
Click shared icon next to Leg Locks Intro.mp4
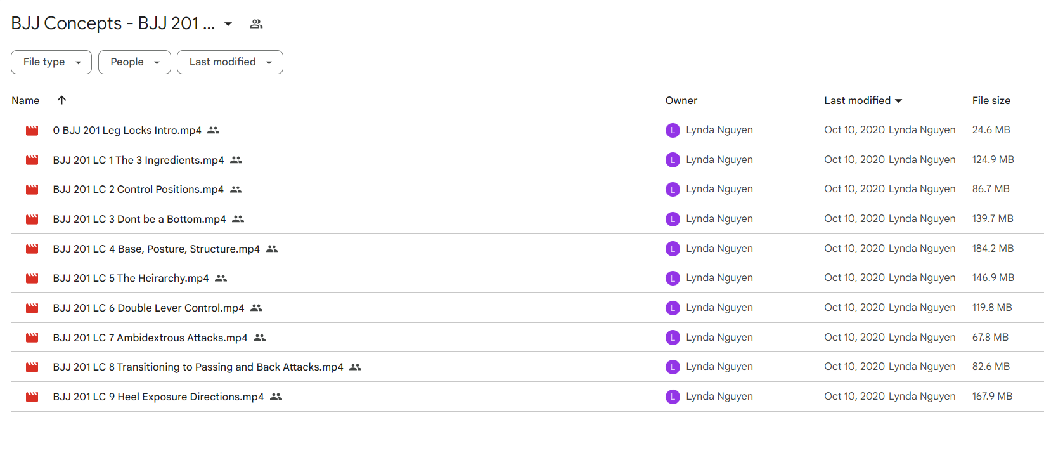[214, 130]
